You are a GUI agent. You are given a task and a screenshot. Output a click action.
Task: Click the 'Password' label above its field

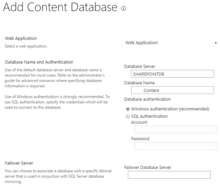[x=140, y=139]
